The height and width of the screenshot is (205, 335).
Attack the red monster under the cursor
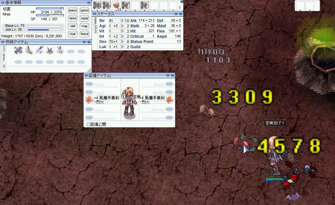coord(240,143)
